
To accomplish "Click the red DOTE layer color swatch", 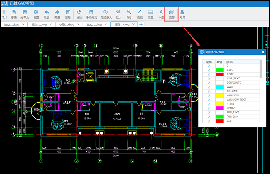I will click(x=219, y=74).
